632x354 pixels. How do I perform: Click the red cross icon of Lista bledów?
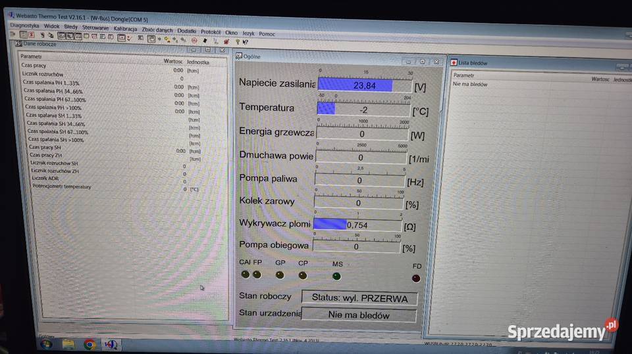point(453,62)
